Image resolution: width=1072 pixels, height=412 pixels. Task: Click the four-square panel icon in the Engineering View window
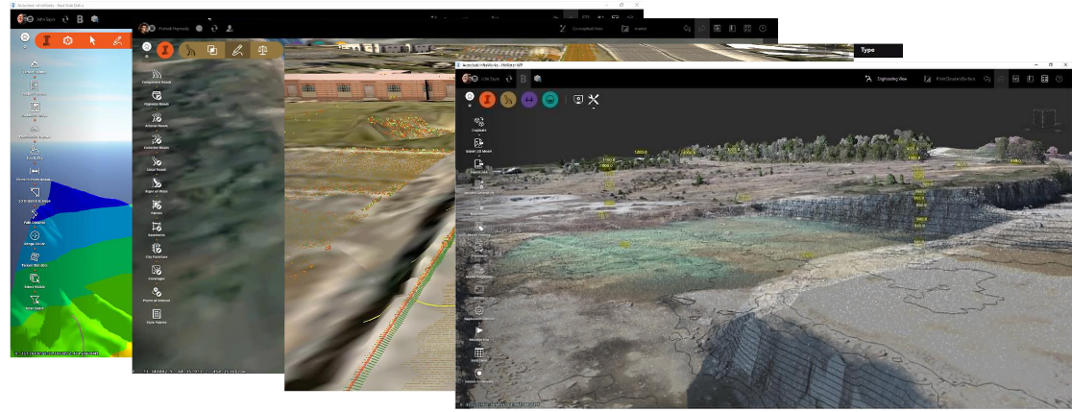(x=1045, y=80)
